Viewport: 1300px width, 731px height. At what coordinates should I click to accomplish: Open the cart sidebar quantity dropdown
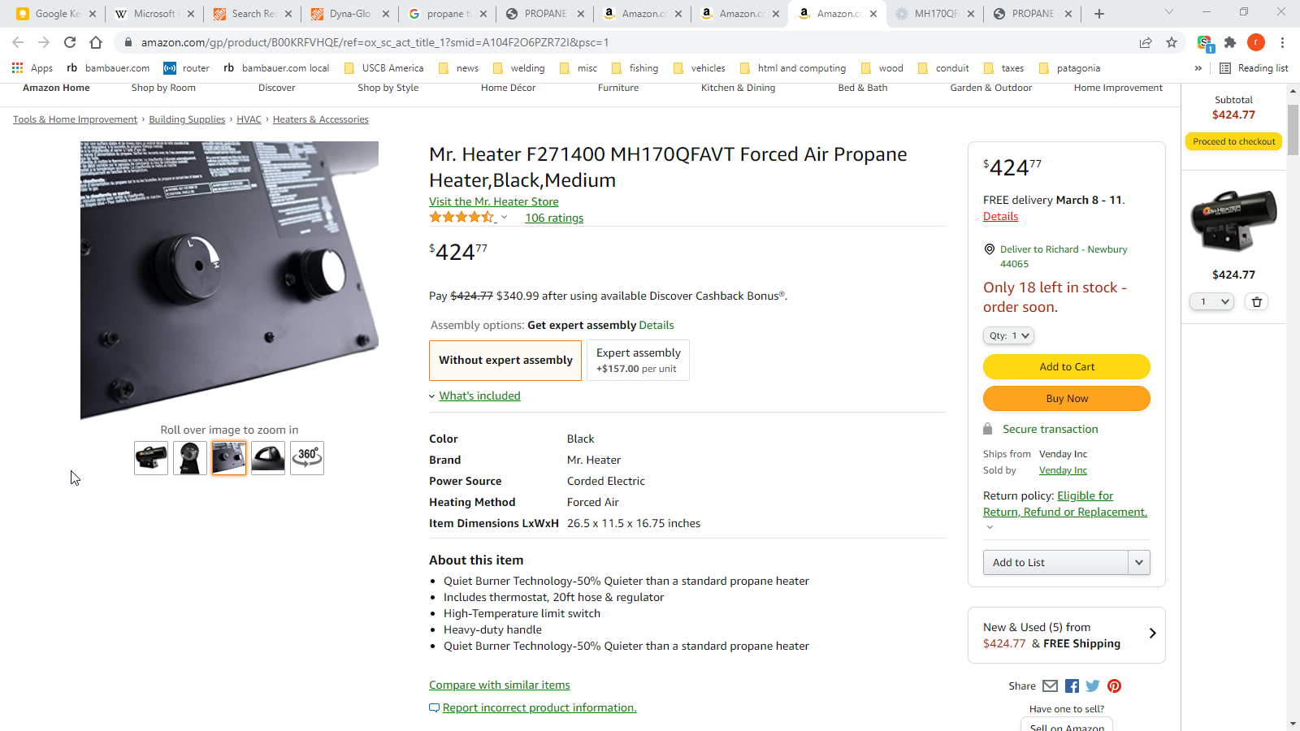(x=1211, y=302)
